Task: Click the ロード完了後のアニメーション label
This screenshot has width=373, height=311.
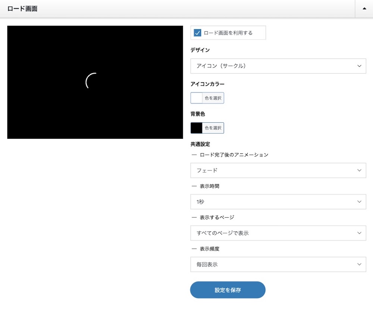Action: click(234, 155)
